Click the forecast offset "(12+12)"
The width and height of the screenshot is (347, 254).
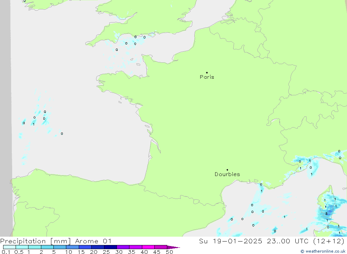tap(329, 241)
